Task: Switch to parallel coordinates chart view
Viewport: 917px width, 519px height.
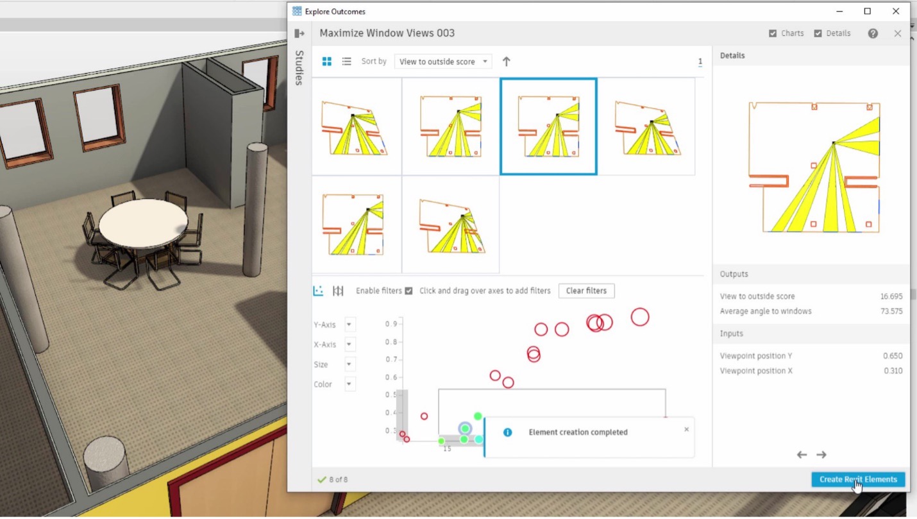Action: point(338,291)
